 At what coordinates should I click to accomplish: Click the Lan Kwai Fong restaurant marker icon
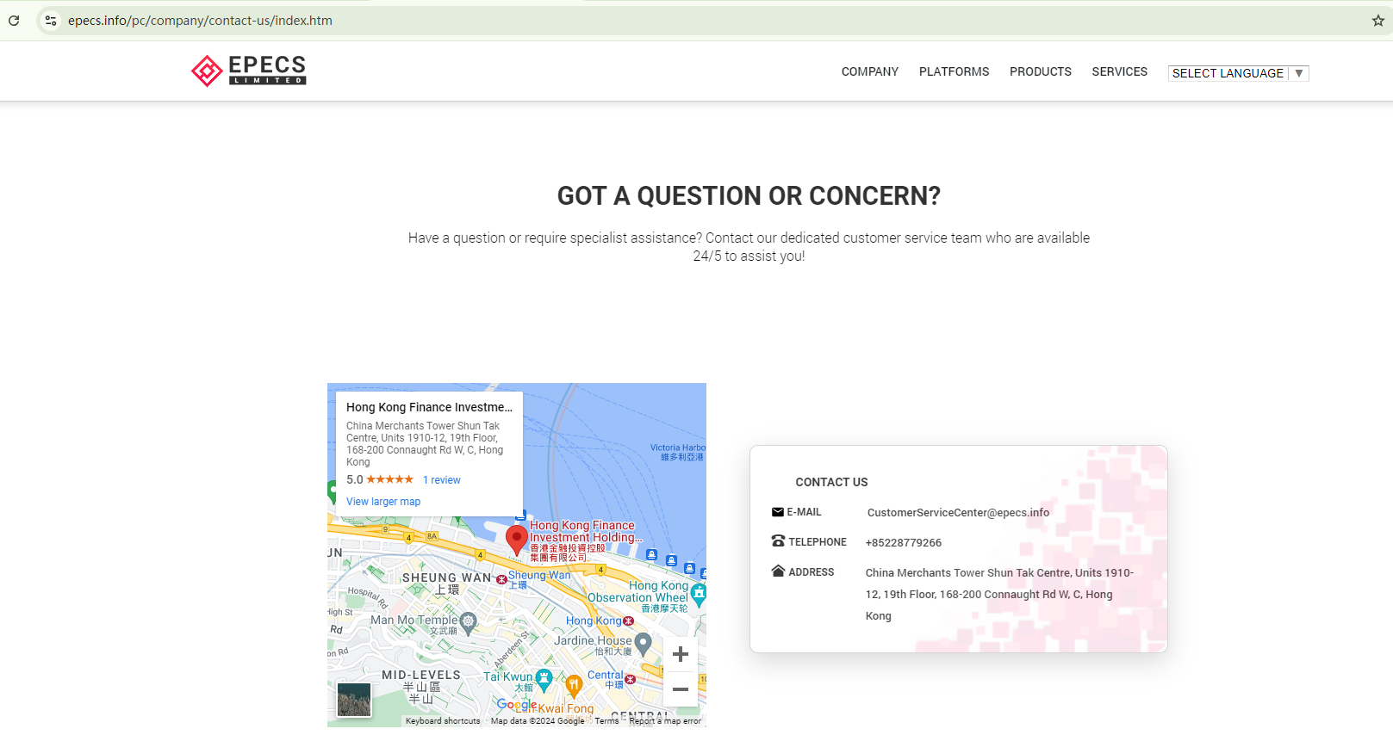tap(574, 686)
